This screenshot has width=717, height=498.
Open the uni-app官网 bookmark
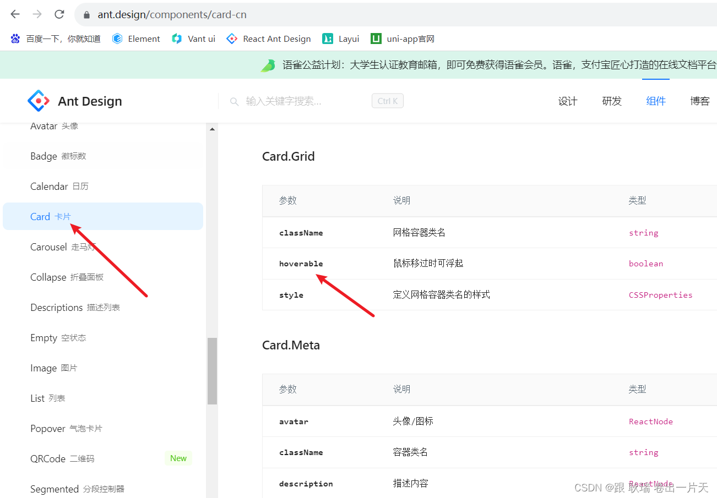tap(403, 39)
